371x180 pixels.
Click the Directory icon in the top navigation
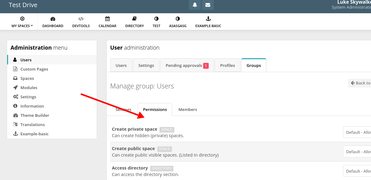pyautogui.click(x=134, y=21)
